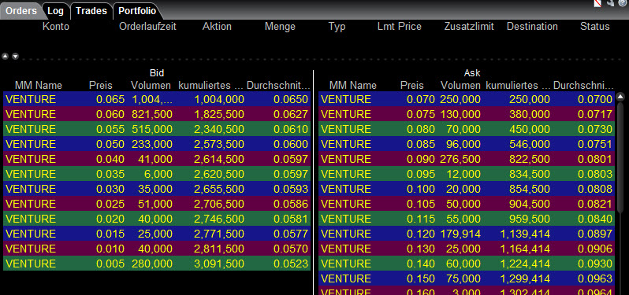The height and width of the screenshot is (295, 629).
Task: Click Durchschnitt header in Bid table
Action: (x=278, y=86)
